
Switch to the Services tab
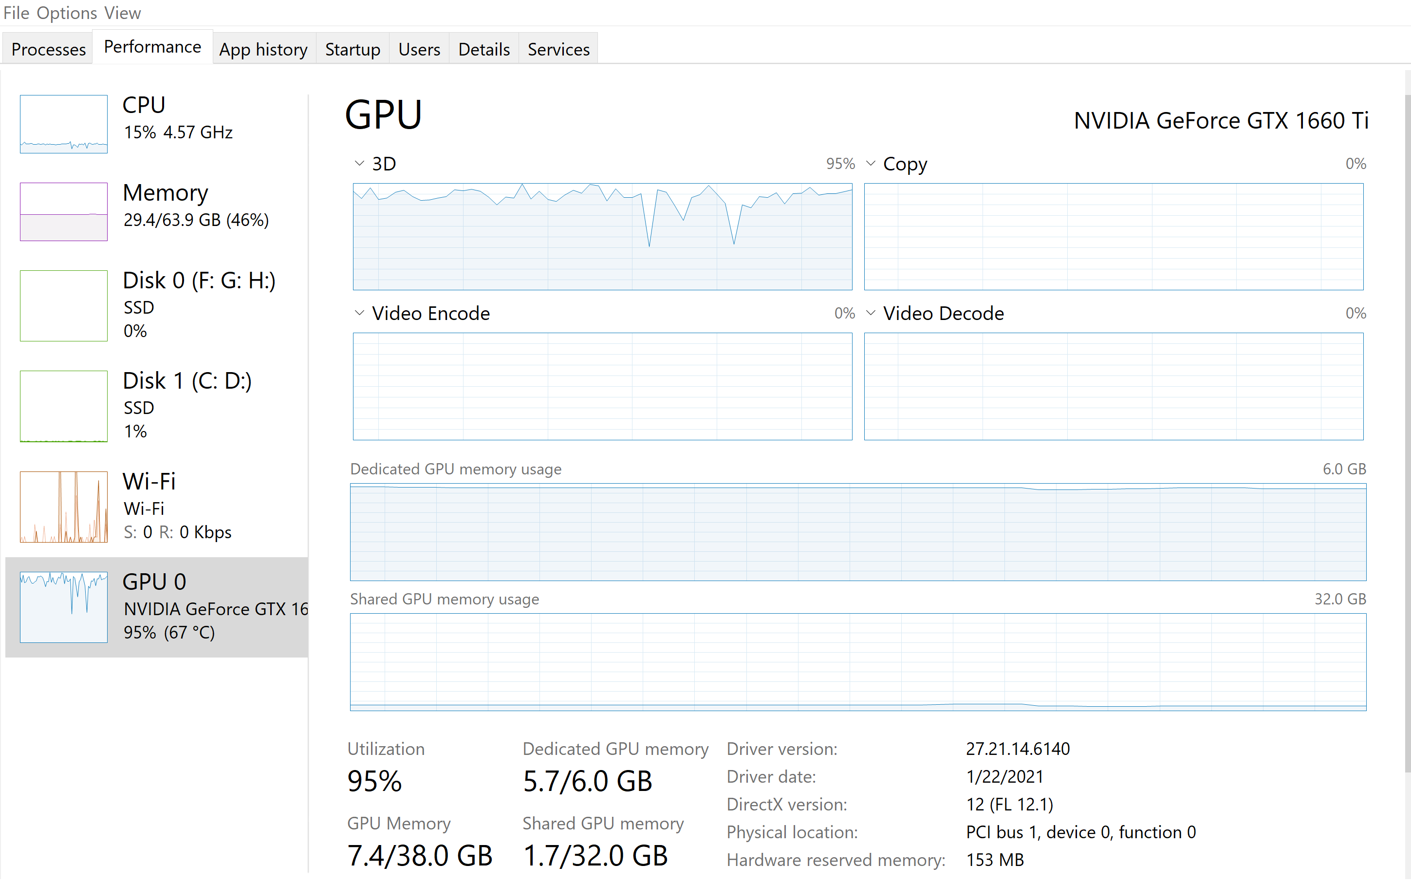click(558, 49)
